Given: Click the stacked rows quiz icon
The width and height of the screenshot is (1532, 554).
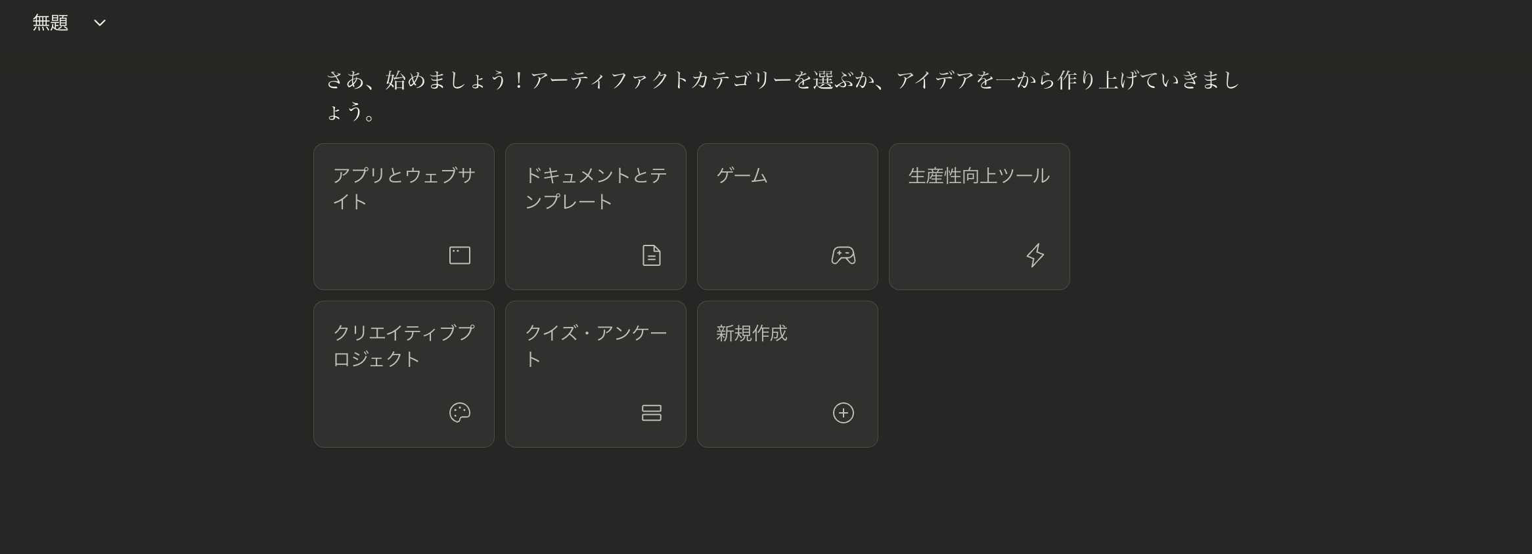Looking at the screenshot, I should [652, 413].
